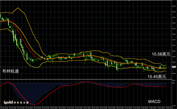Click the peak of upper Bollinger band
Image resolution: width=177 pixels, height=109 pixels.
[x=18, y=8]
